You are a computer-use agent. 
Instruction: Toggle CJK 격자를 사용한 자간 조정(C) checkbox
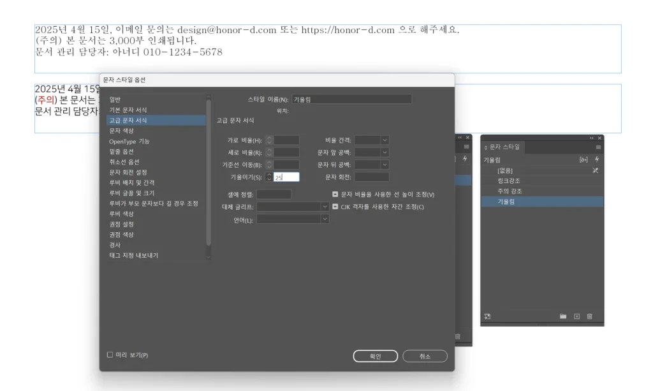[335, 207]
